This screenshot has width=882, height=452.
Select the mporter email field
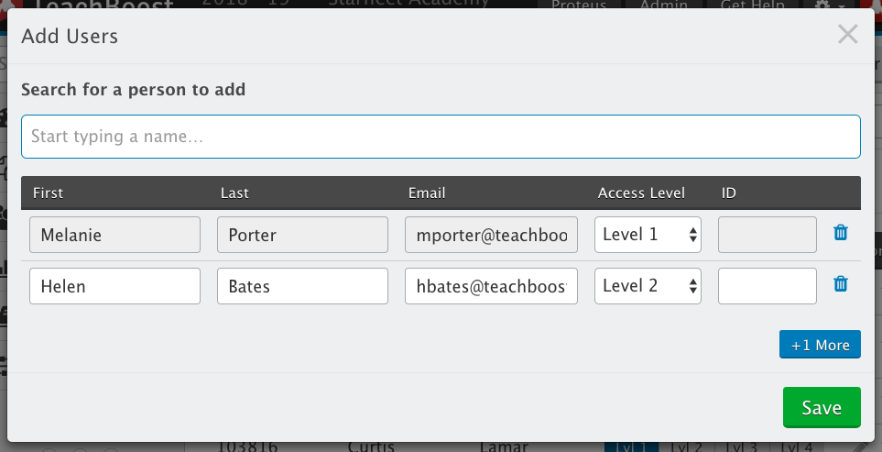click(491, 235)
